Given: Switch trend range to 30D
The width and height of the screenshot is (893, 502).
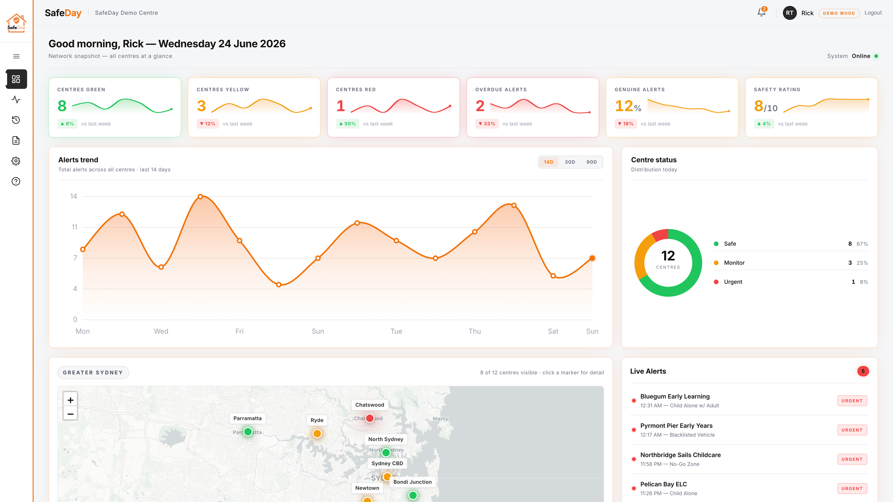Looking at the screenshot, I should tap(570, 162).
